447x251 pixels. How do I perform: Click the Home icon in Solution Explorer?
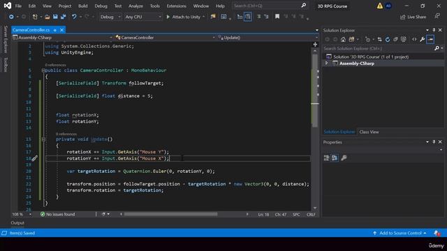[x=343, y=40]
